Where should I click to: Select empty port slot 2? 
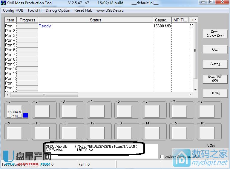coord(42,112)
